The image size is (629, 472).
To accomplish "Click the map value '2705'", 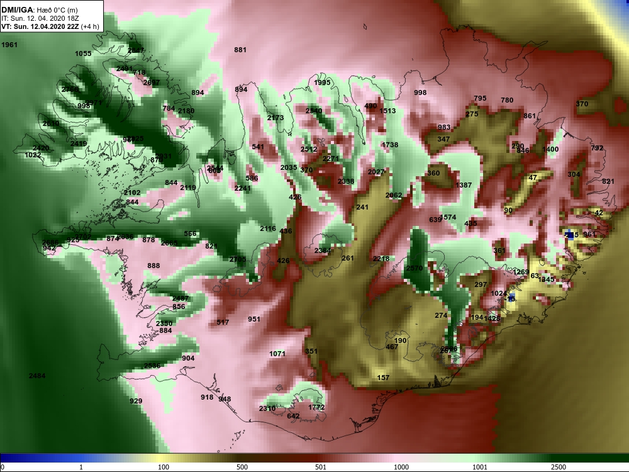I will point(238,259).
